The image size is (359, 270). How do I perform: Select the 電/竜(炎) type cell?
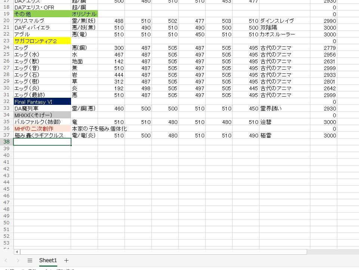pos(84,135)
